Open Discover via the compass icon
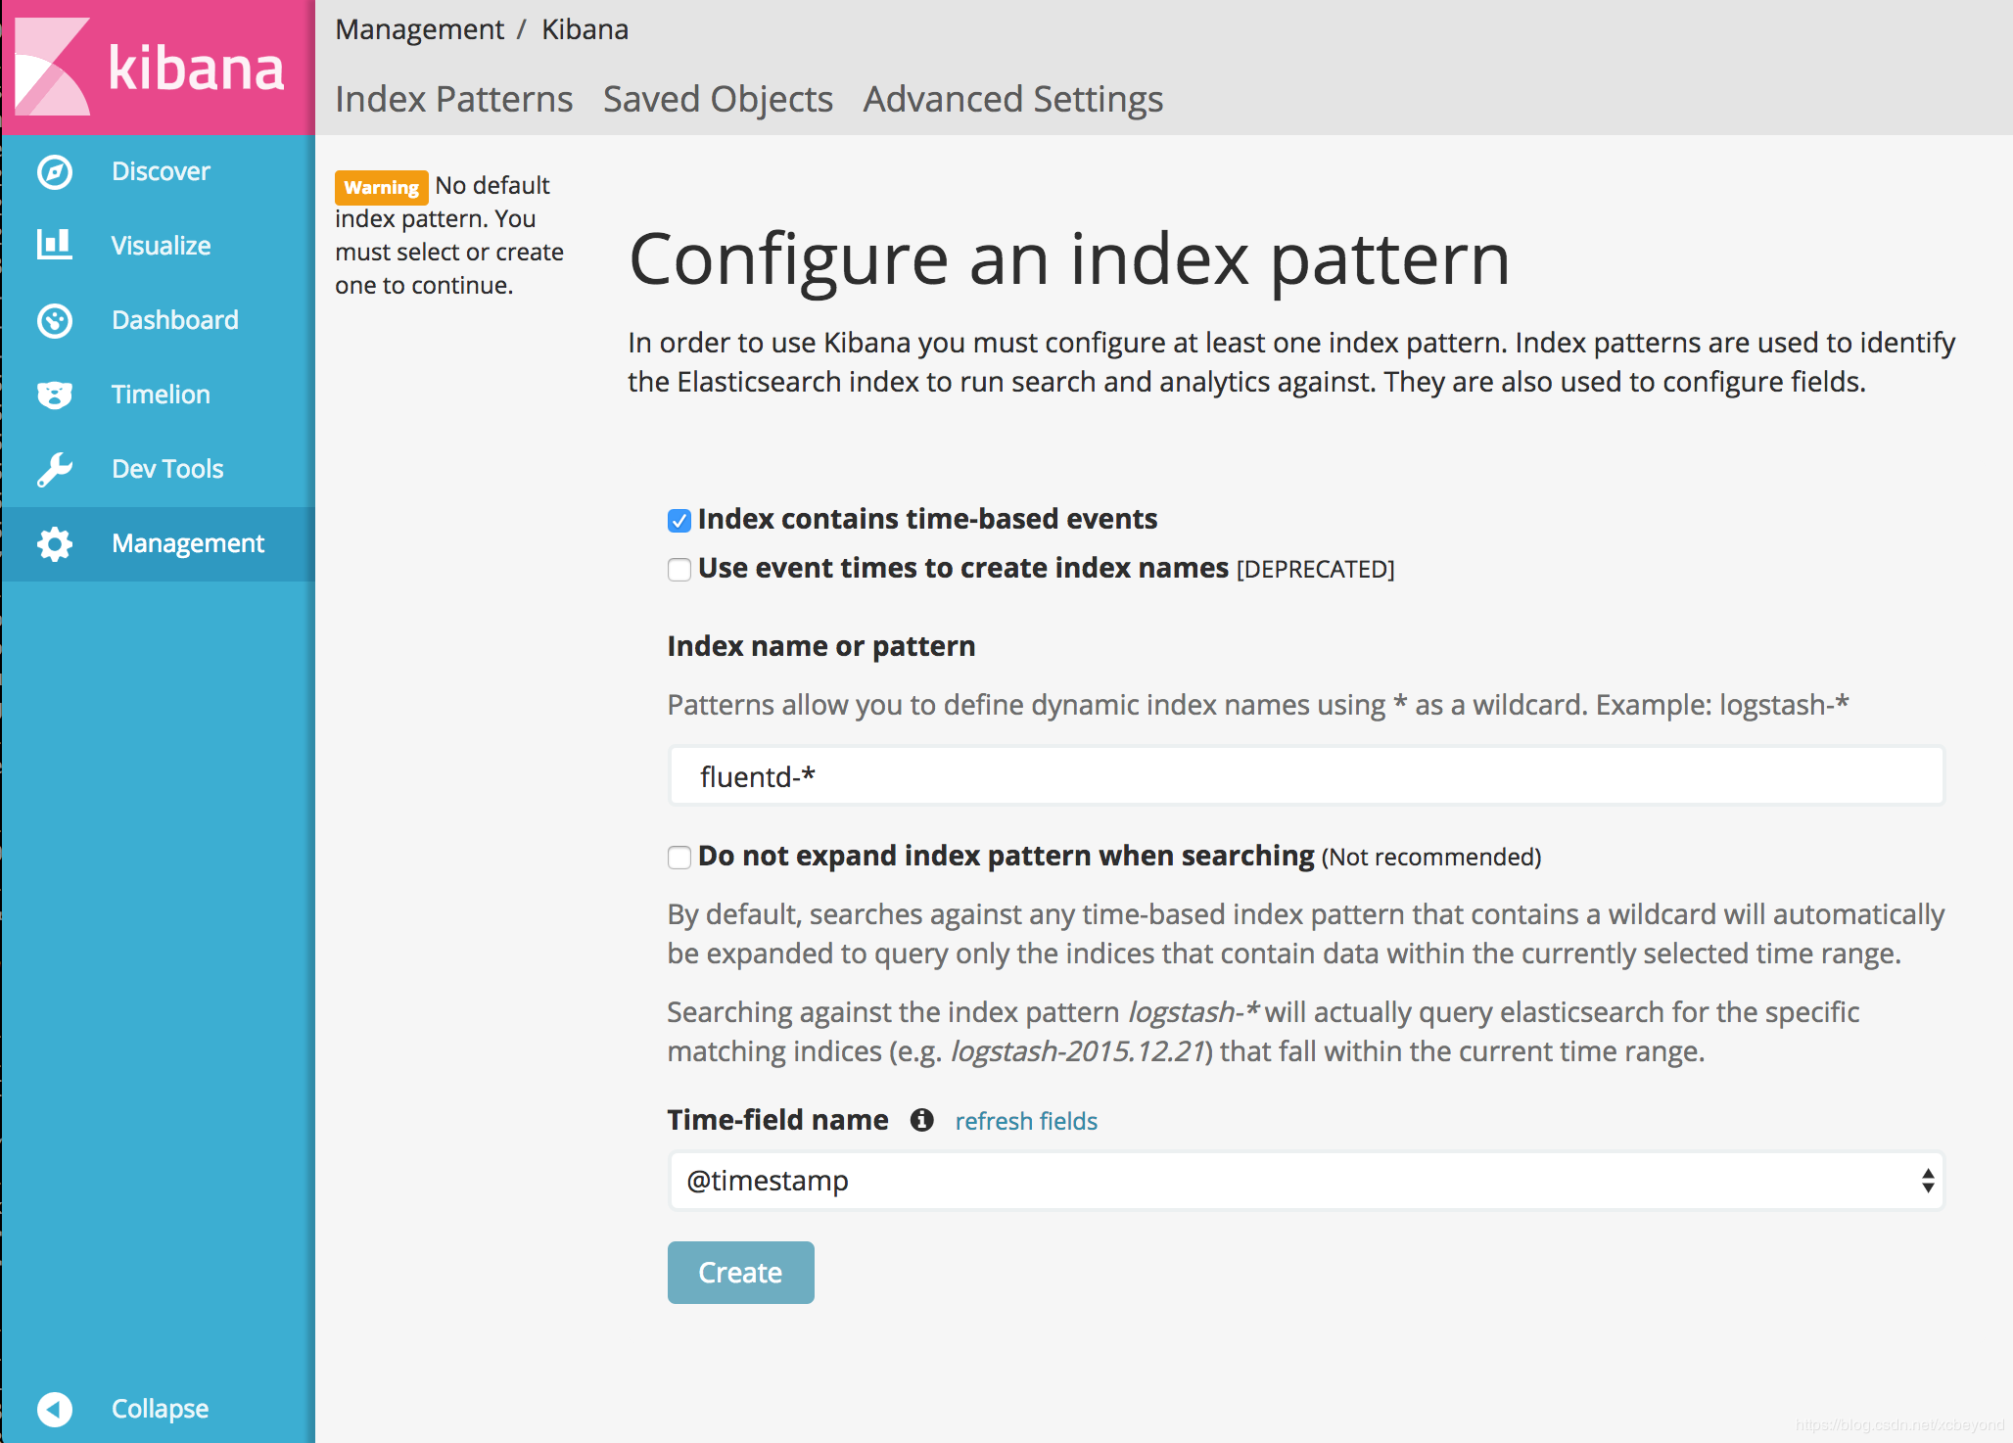2013x1443 pixels. 55,172
